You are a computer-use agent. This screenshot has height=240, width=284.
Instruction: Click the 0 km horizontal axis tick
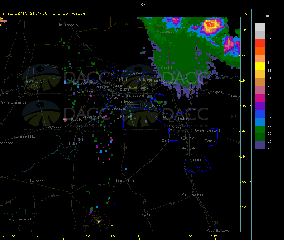[x=38, y=236]
